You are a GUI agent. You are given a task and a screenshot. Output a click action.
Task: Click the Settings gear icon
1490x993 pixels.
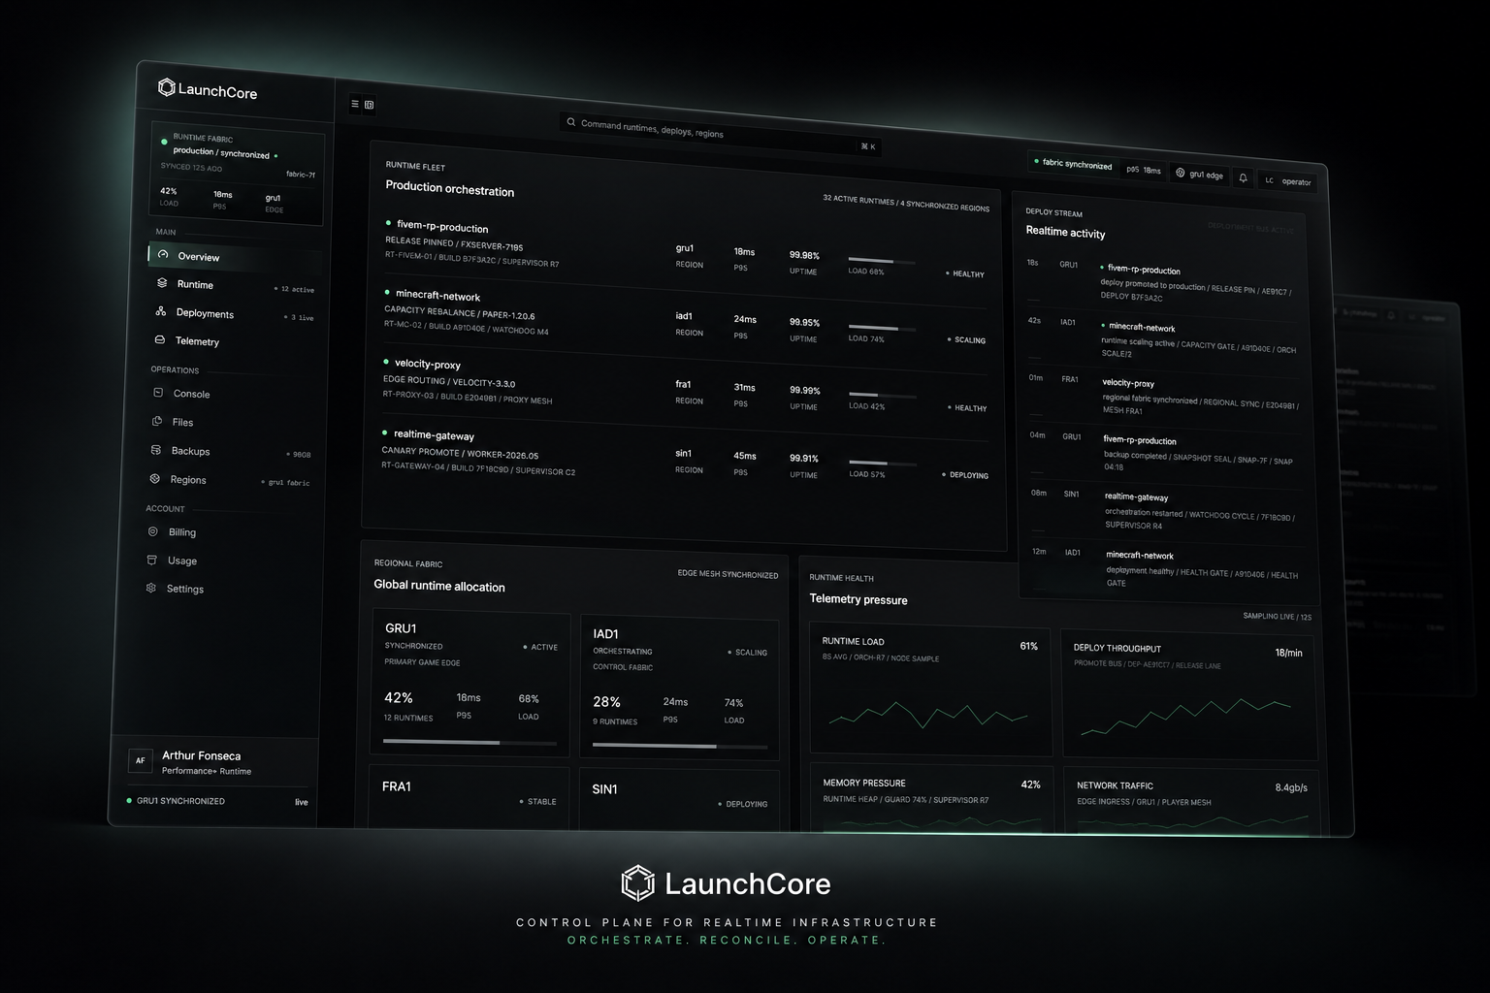(x=150, y=588)
